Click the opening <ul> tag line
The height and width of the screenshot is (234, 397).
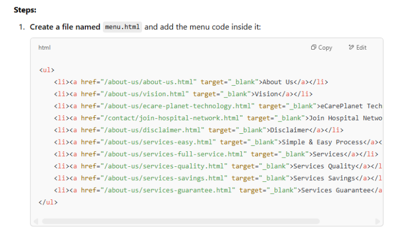tap(47, 70)
